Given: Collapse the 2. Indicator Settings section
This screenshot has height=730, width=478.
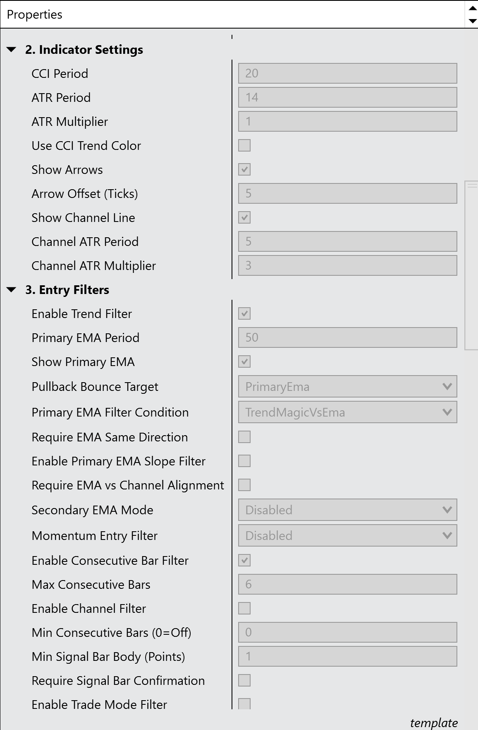Looking at the screenshot, I should click(12, 50).
